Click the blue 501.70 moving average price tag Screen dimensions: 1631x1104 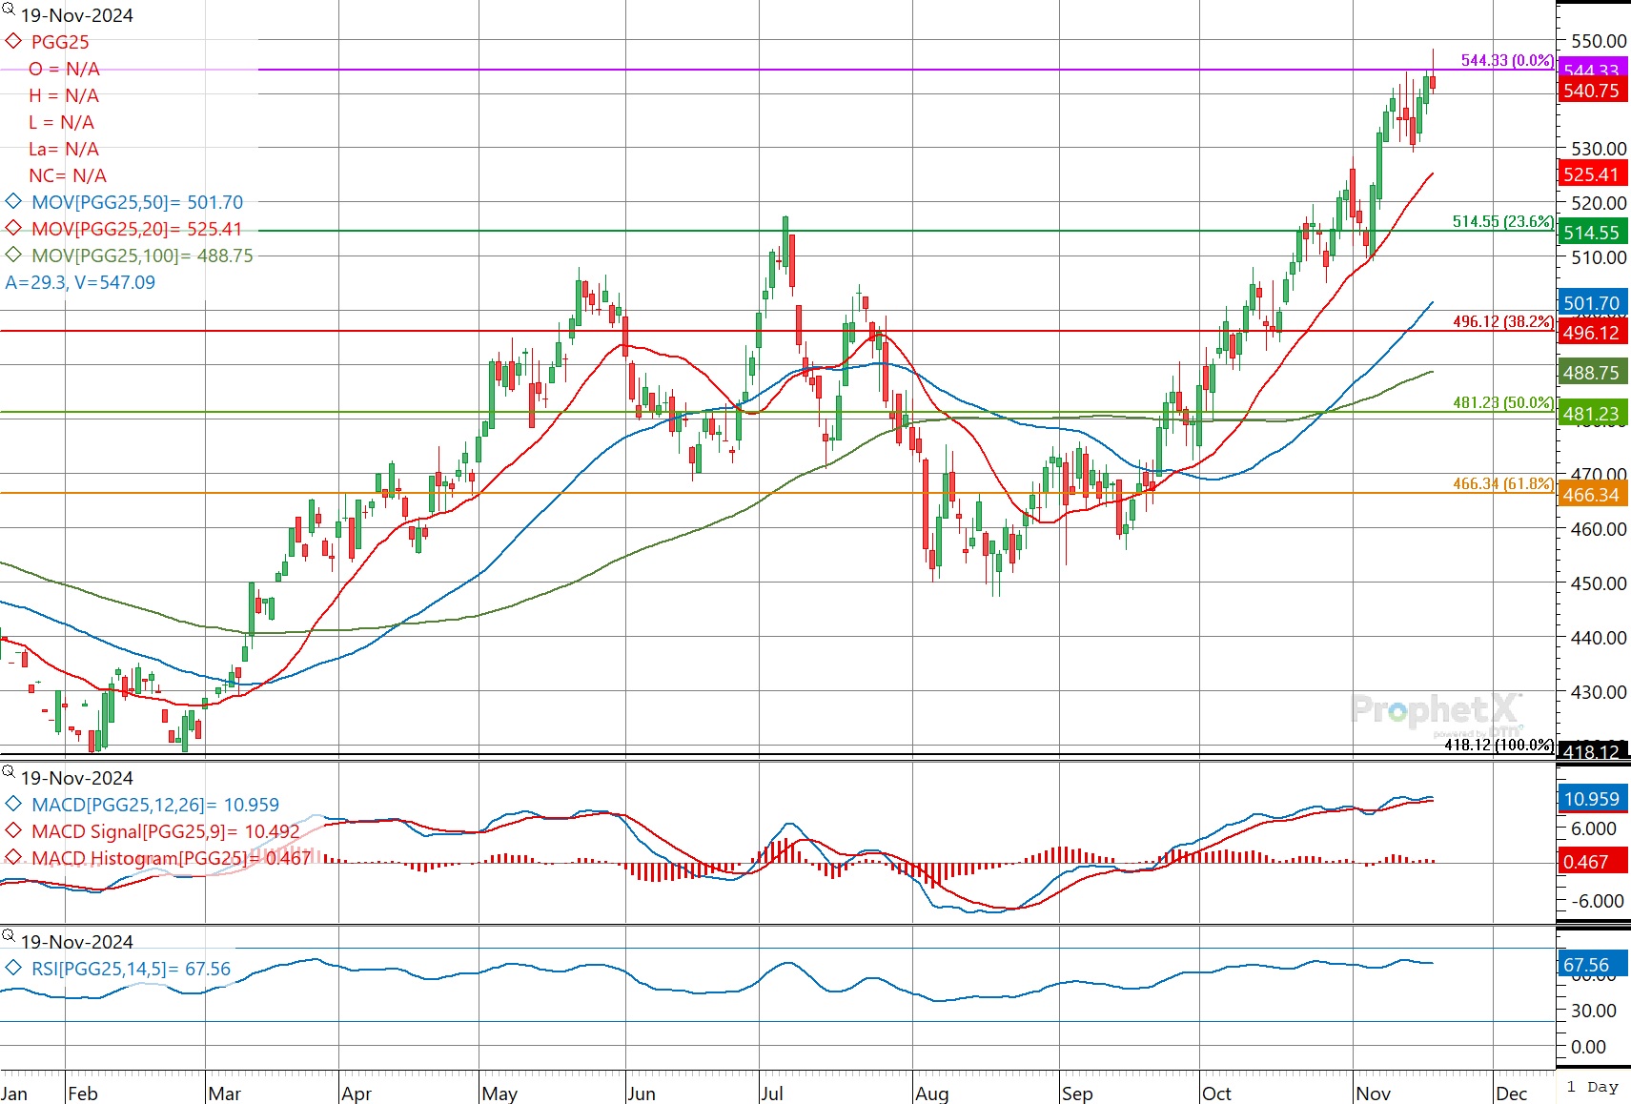tap(1593, 303)
